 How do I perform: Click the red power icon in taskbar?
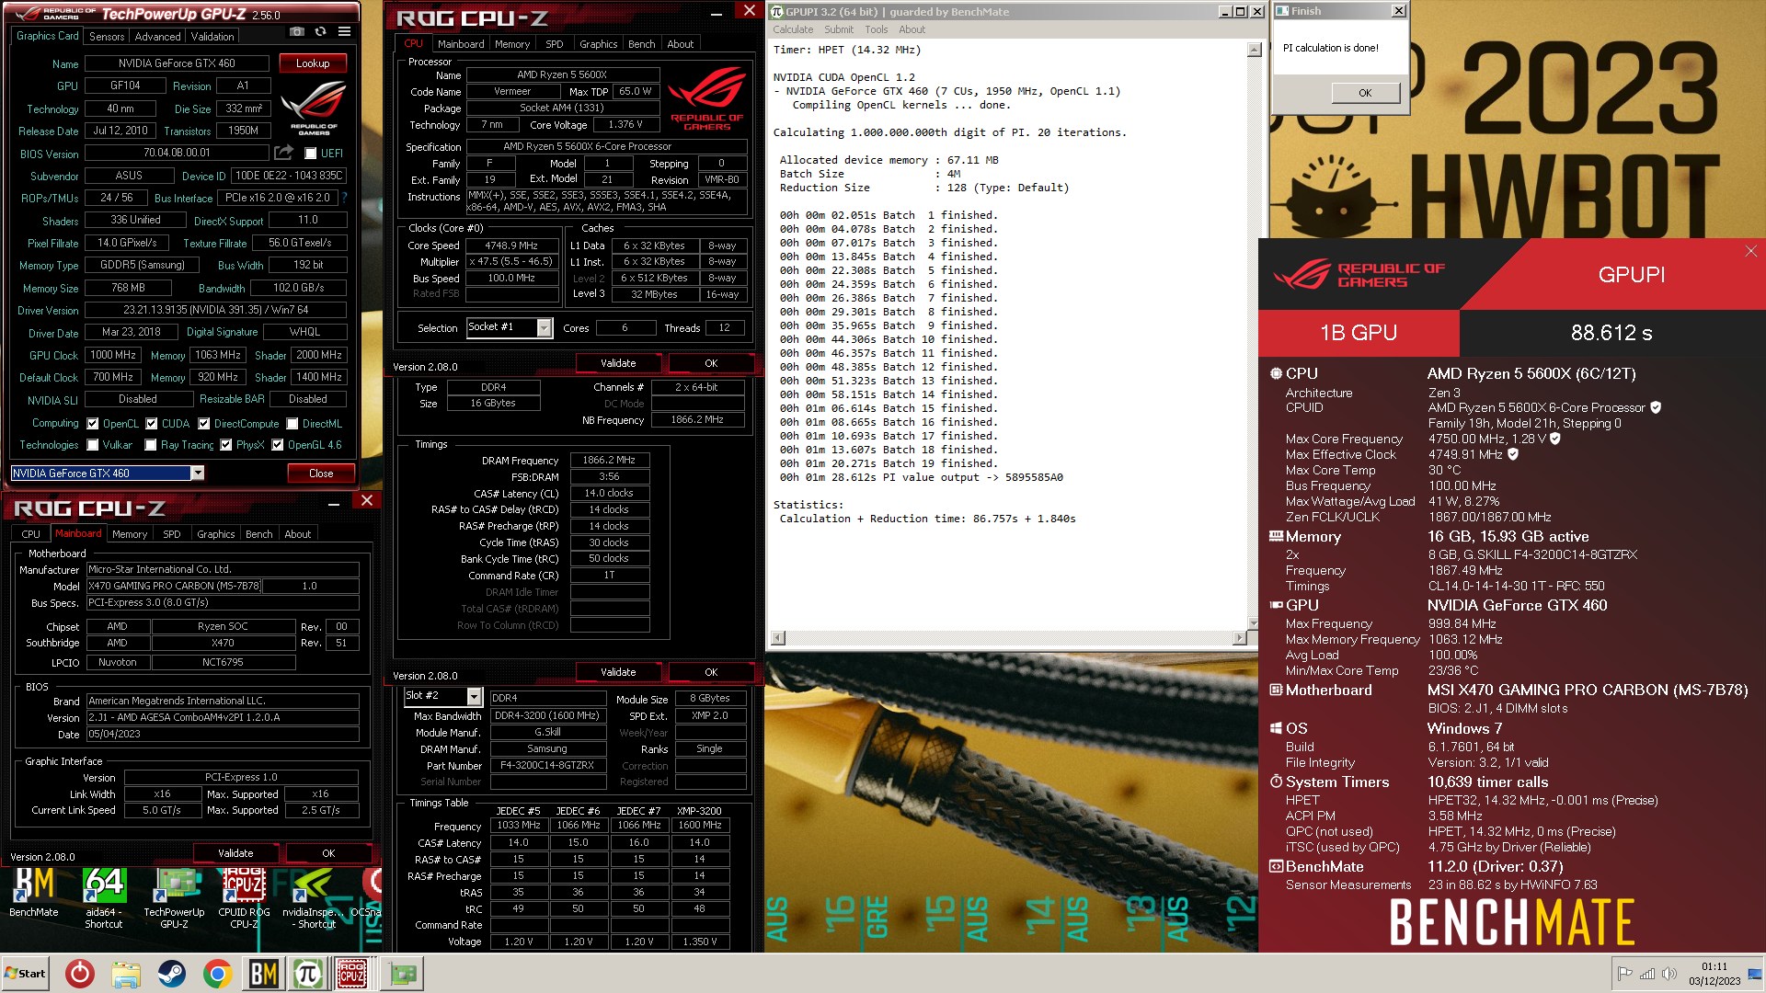tap(80, 974)
